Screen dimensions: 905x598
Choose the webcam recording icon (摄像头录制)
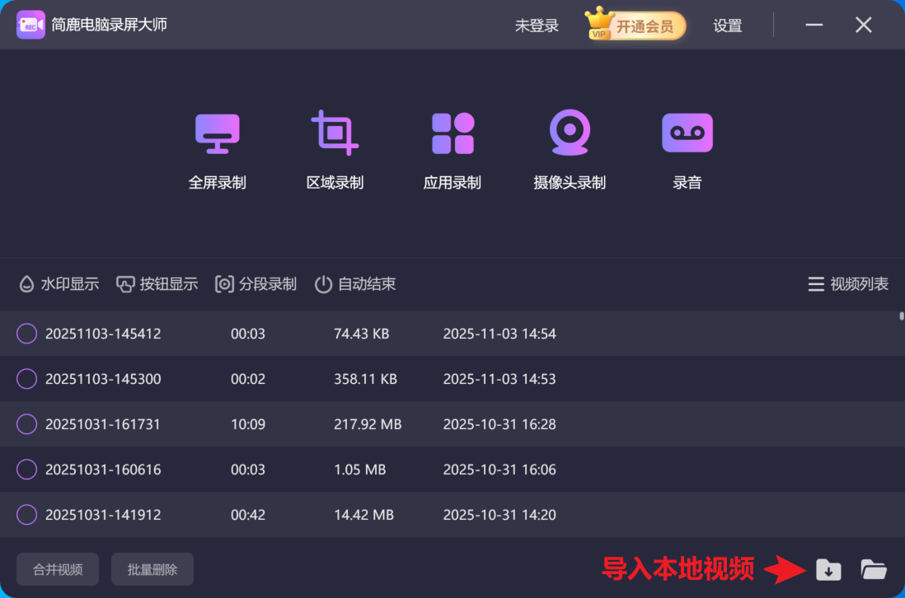pos(570,134)
